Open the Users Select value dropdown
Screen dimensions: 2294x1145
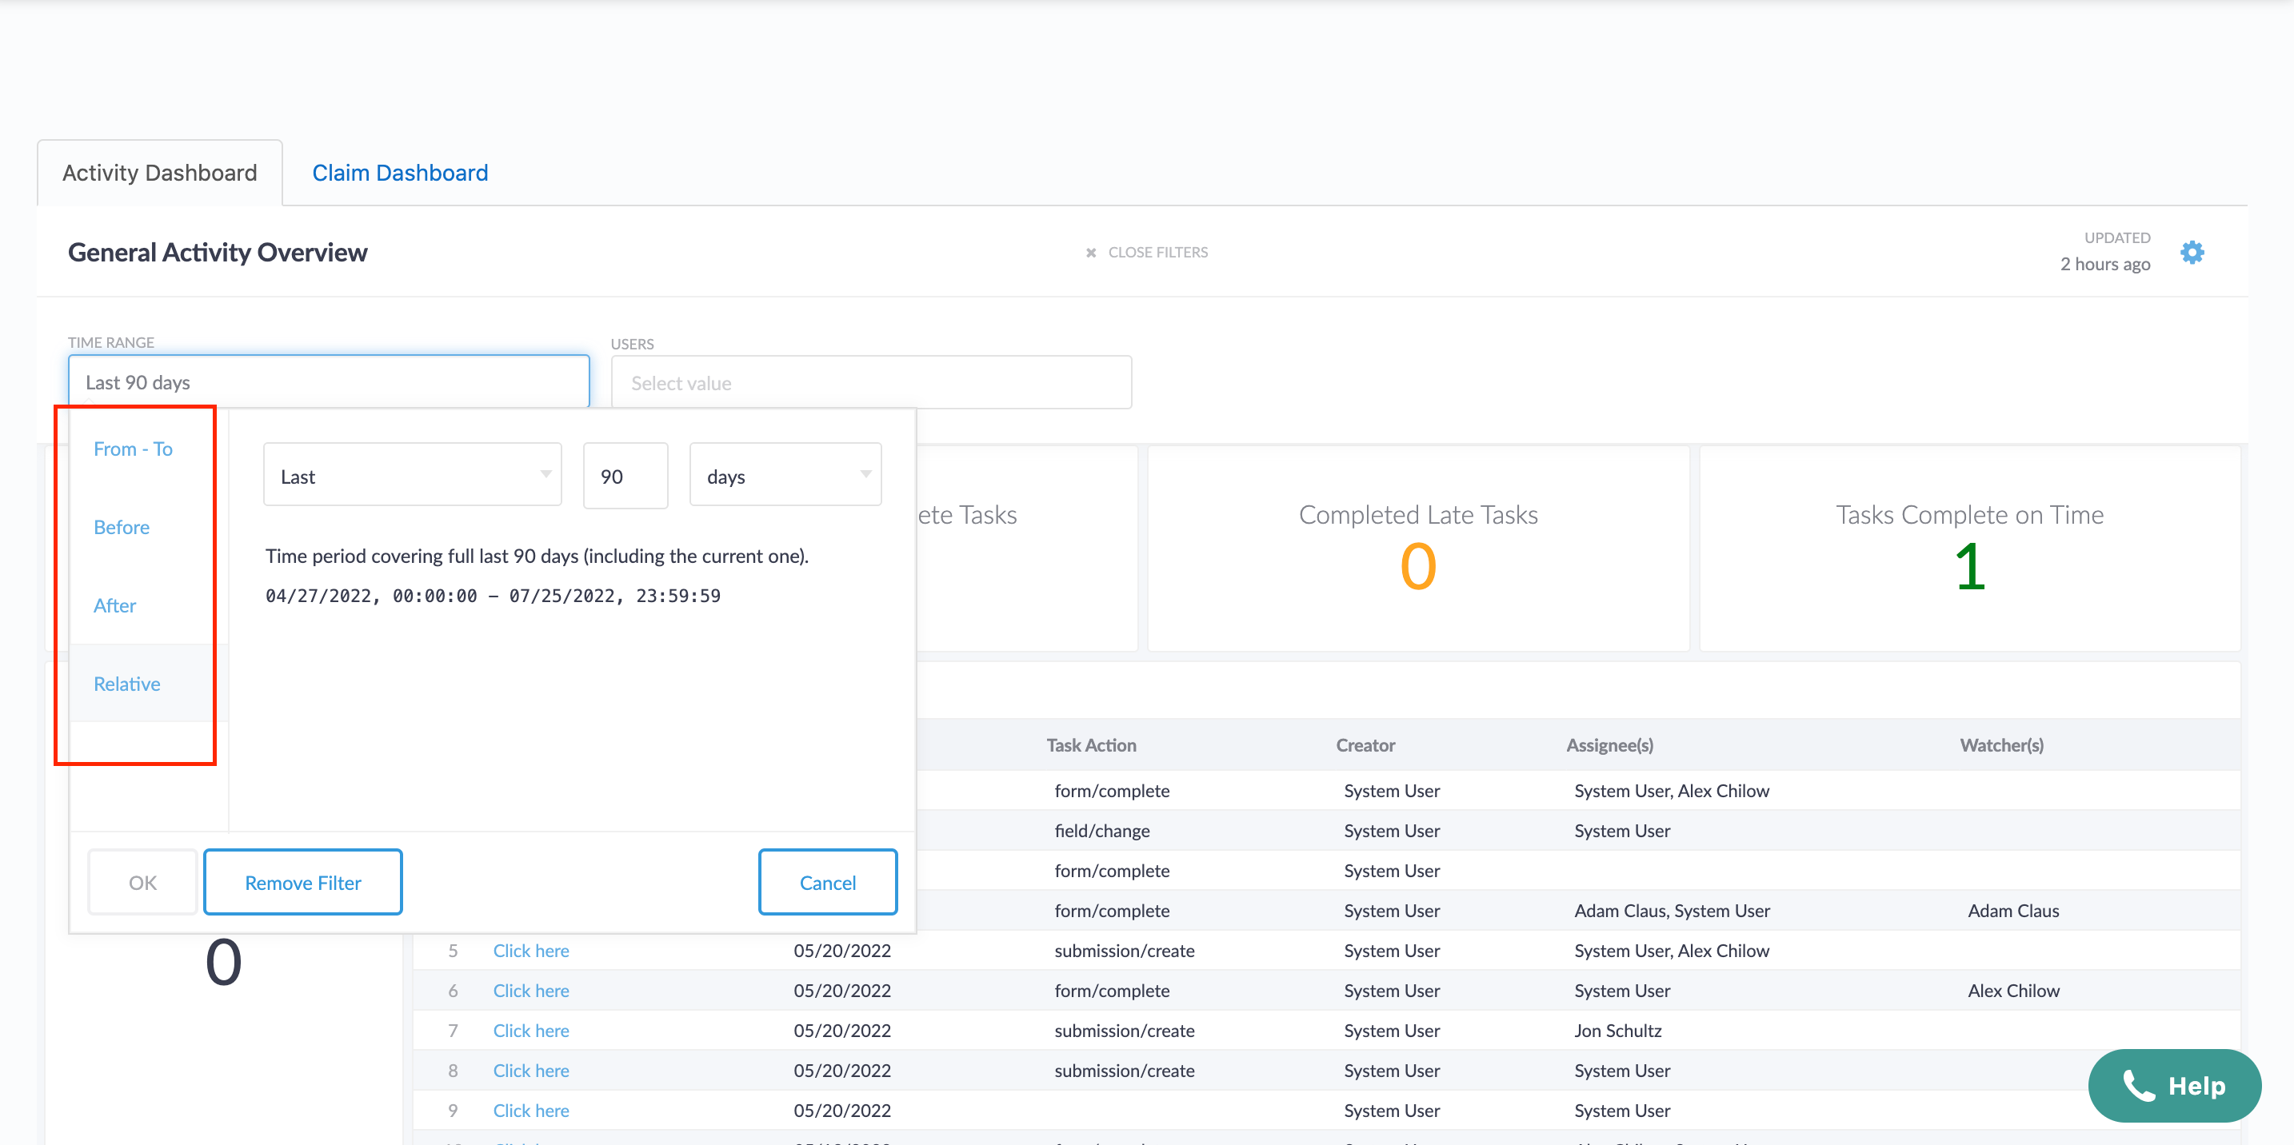tap(871, 383)
